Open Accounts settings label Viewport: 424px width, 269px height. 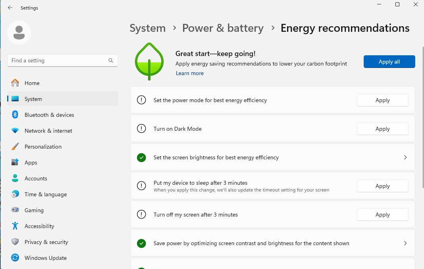coord(36,178)
